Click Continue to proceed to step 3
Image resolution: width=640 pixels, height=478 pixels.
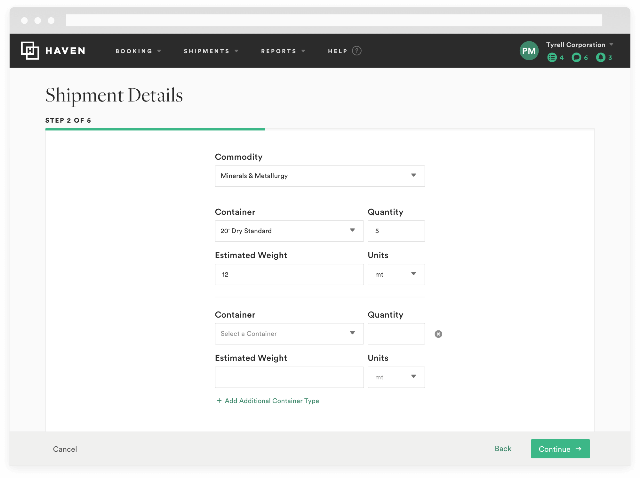[x=559, y=449]
